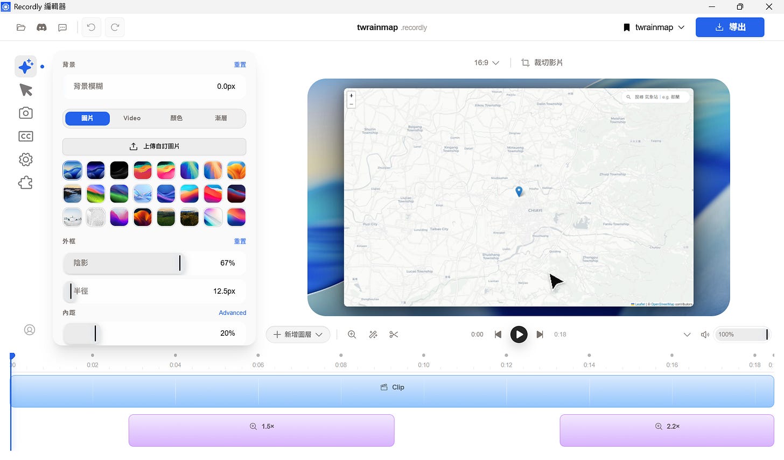
Task: Open the twrainmap preset dropdown
Action: coord(654,27)
